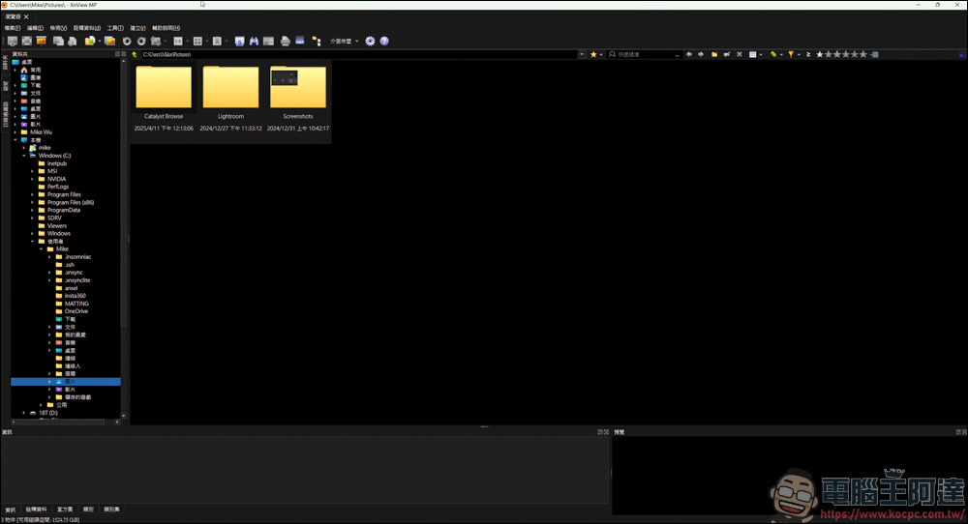Expand the NVIDIA folder in tree
Image resolution: width=968 pixels, height=524 pixels.
(33, 179)
